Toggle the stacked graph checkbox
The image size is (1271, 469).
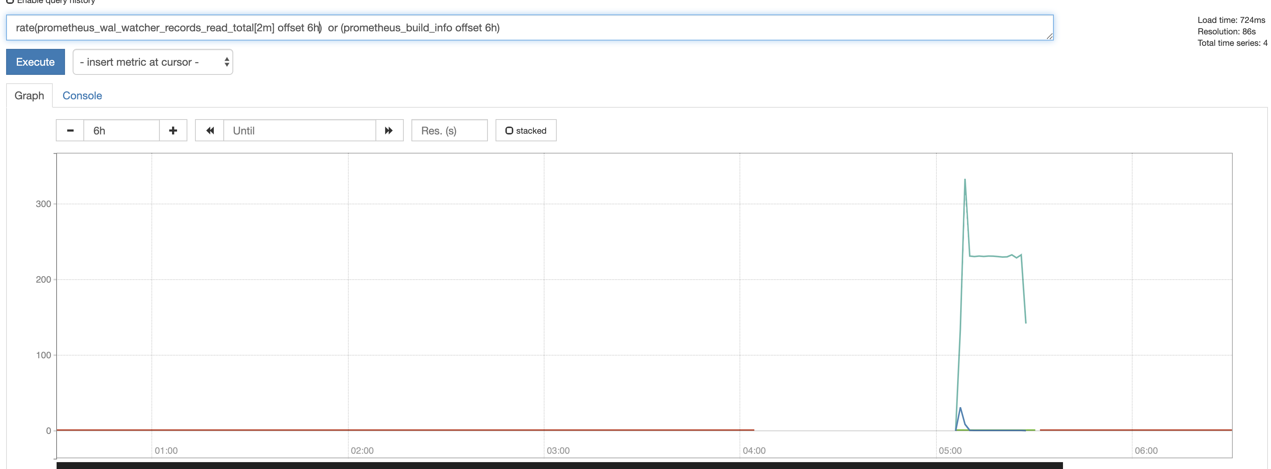(509, 131)
